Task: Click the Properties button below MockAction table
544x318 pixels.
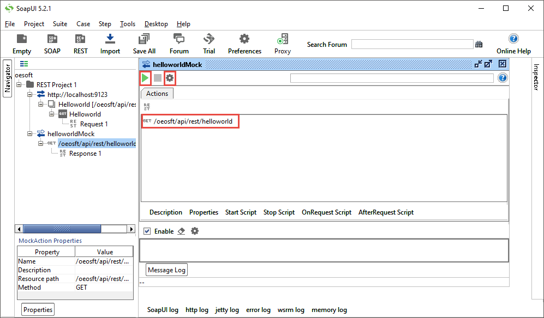Action: (x=38, y=310)
